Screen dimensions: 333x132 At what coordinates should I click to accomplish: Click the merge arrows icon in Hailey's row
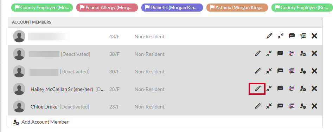269,88
